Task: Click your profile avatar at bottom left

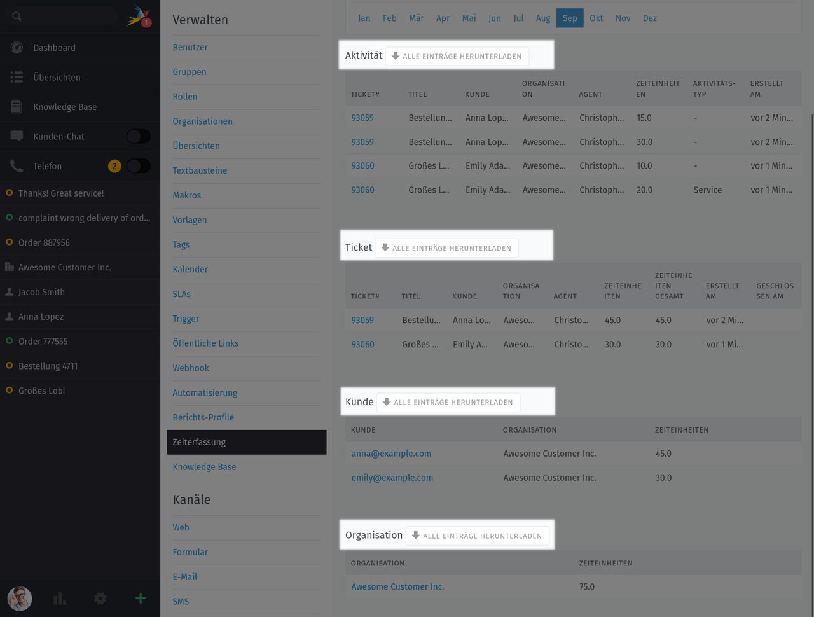Action: pos(19,599)
